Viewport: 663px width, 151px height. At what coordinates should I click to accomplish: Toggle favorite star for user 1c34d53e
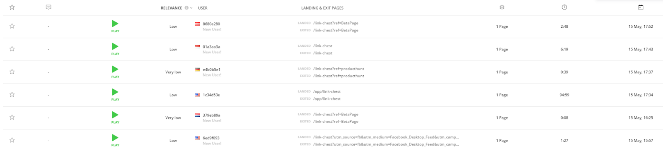click(x=12, y=95)
